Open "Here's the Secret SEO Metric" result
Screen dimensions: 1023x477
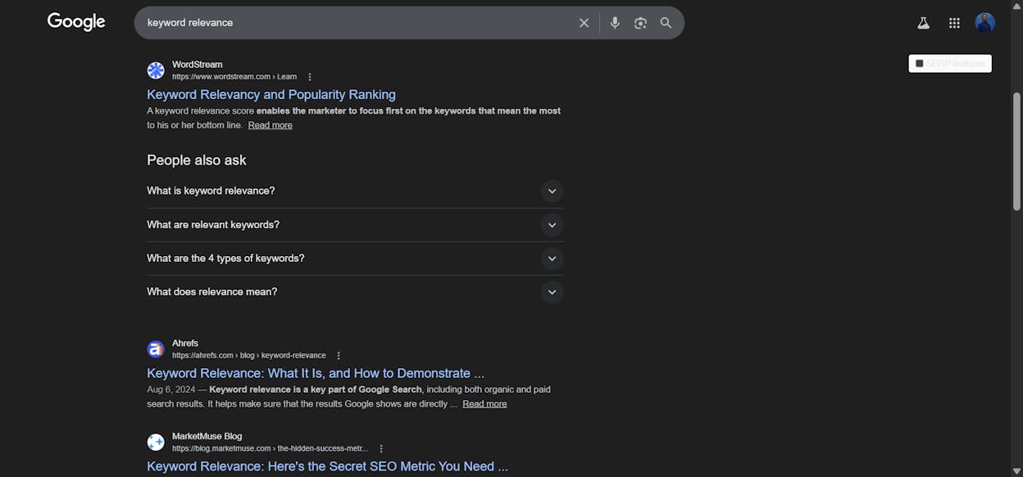tap(327, 466)
